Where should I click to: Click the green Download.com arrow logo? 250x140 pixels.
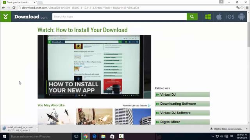click(5, 16)
